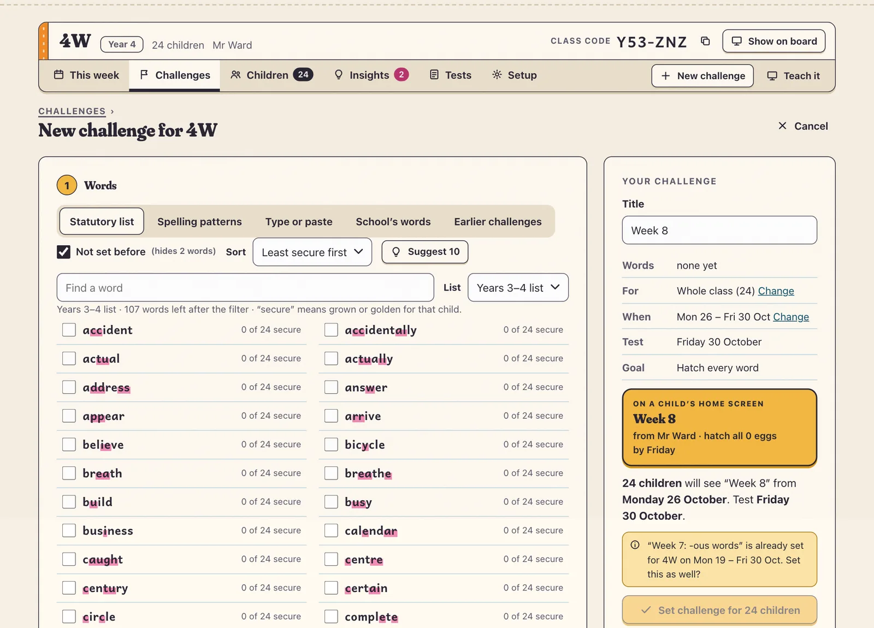Click the class code Y53-ZNZ
Viewport: 874px width, 628px height.
[x=652, y=42]
